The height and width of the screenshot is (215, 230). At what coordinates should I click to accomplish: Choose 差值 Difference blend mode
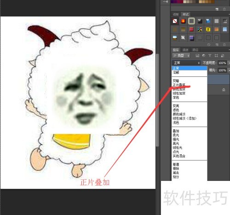pyautogui.click(x=176, y=164)
